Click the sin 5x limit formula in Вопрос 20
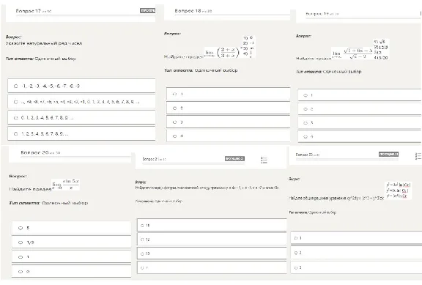The width and height of the screenshot is (422, 285). 66,185
